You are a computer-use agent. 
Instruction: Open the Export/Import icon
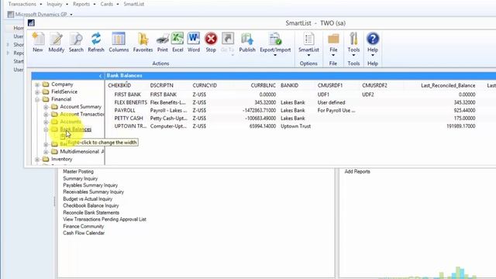tap(275, 40)
